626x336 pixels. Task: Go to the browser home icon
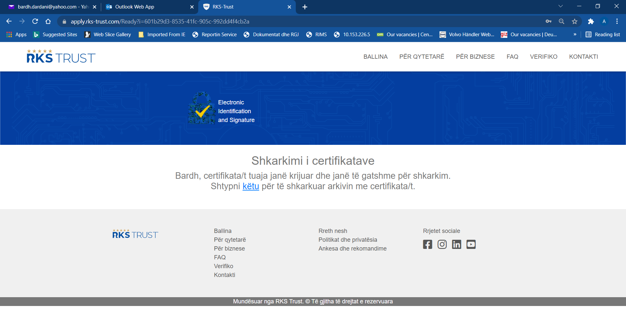tap(48, 21)
